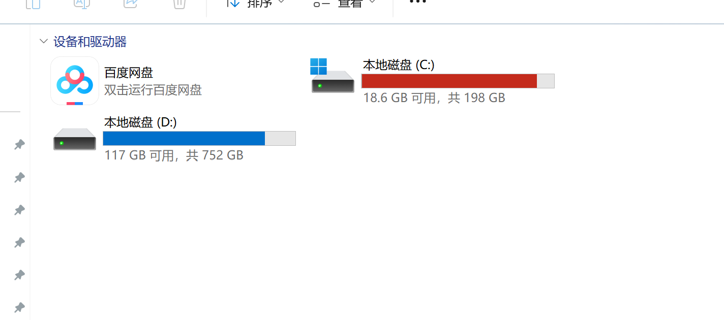The width and height of the screenshot is (724, 320).
Task: Open the 查看 view dropdown
Action: [345, 4]
